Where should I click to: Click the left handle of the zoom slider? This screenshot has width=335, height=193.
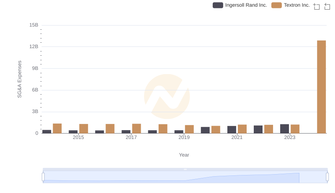[x=43, y=177]
